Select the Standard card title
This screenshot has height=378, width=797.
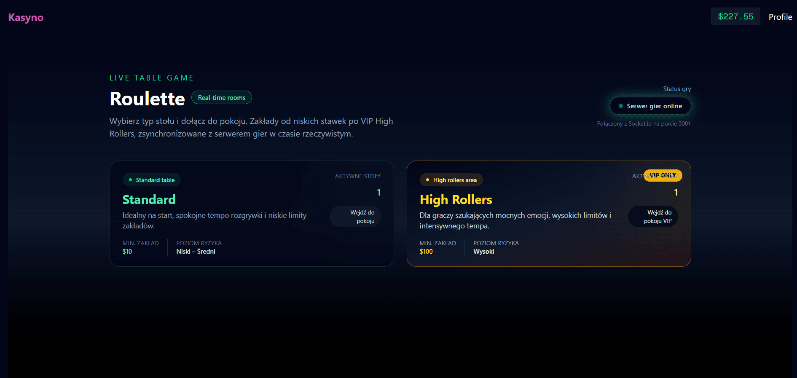point(149,199)
